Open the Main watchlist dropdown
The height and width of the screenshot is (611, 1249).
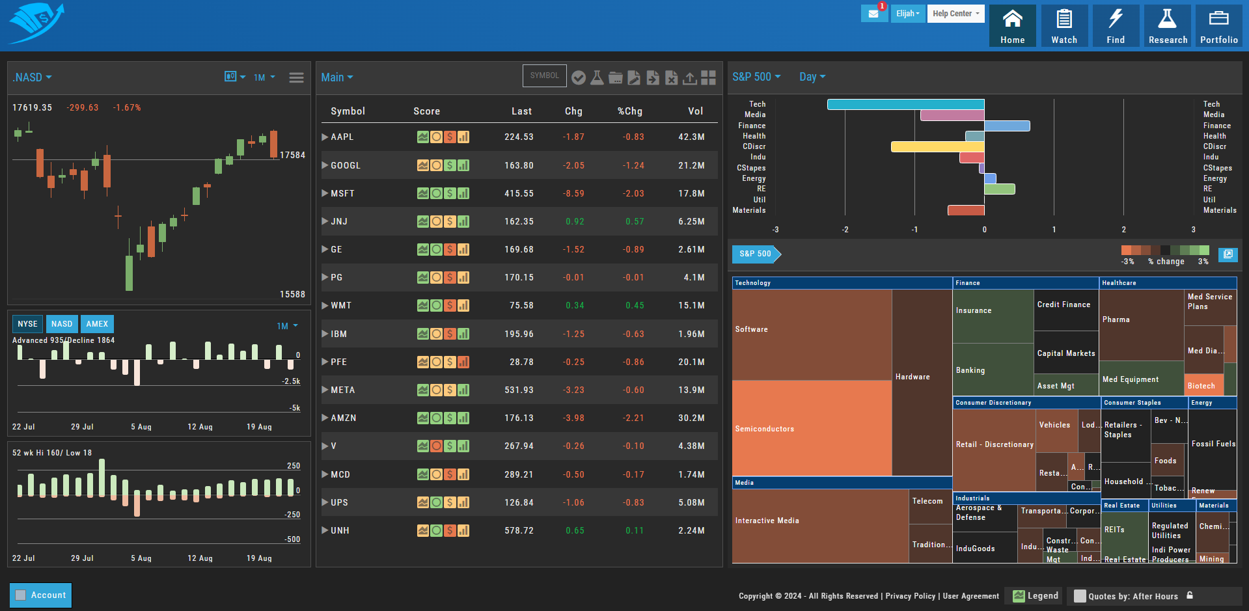tap(337, 77)
